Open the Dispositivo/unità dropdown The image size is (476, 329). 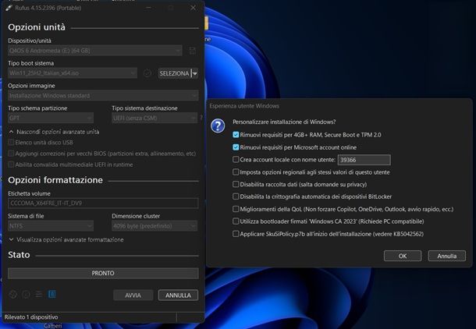95,51
